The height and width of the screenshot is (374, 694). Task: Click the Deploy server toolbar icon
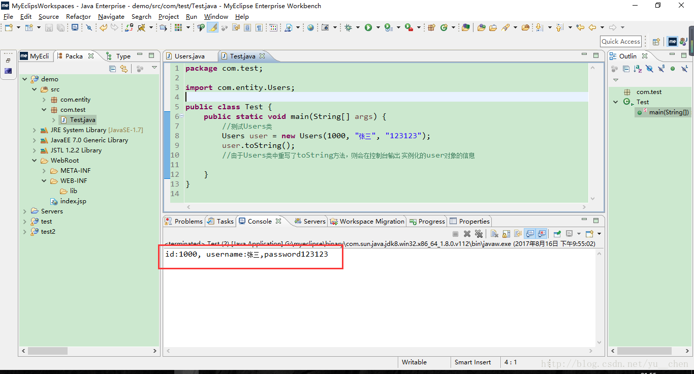tap(129, 27)
